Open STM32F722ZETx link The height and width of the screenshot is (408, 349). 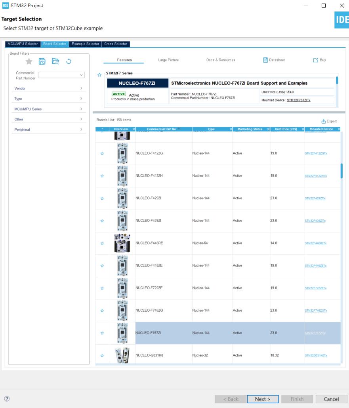coord(316,288)
